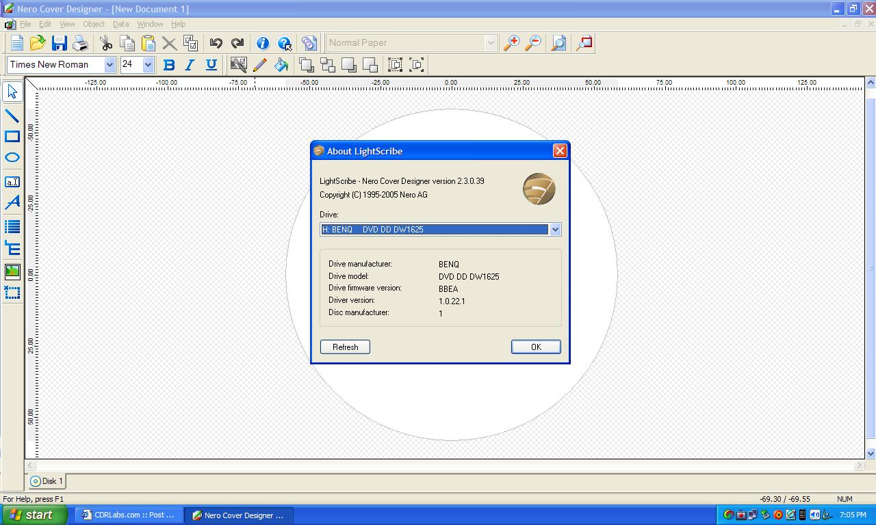This screenshot has height=525, width=876.
Task: Click Refresh in About LightScribe dialog
Action: coord(345,347)
